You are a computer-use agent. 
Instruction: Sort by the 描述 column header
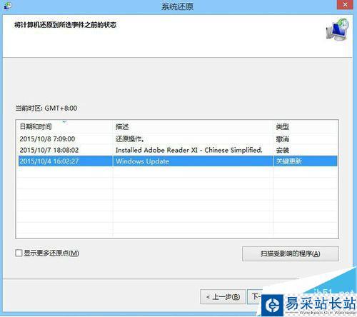193,126
